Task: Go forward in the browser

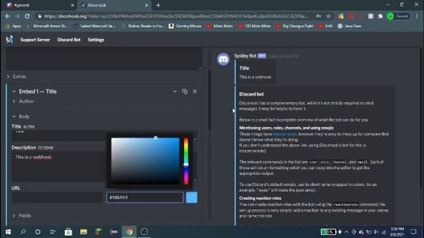Action: pos(17,16)
